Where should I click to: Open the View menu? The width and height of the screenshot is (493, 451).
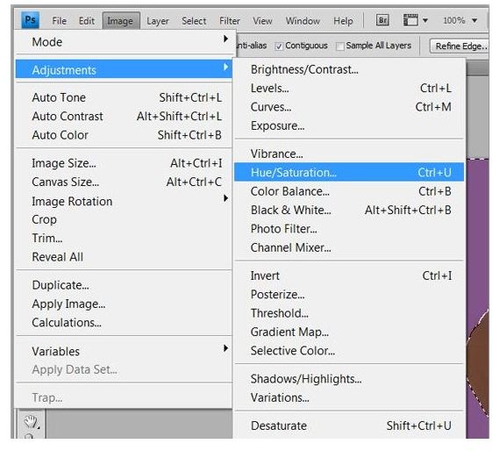[262, 21]
